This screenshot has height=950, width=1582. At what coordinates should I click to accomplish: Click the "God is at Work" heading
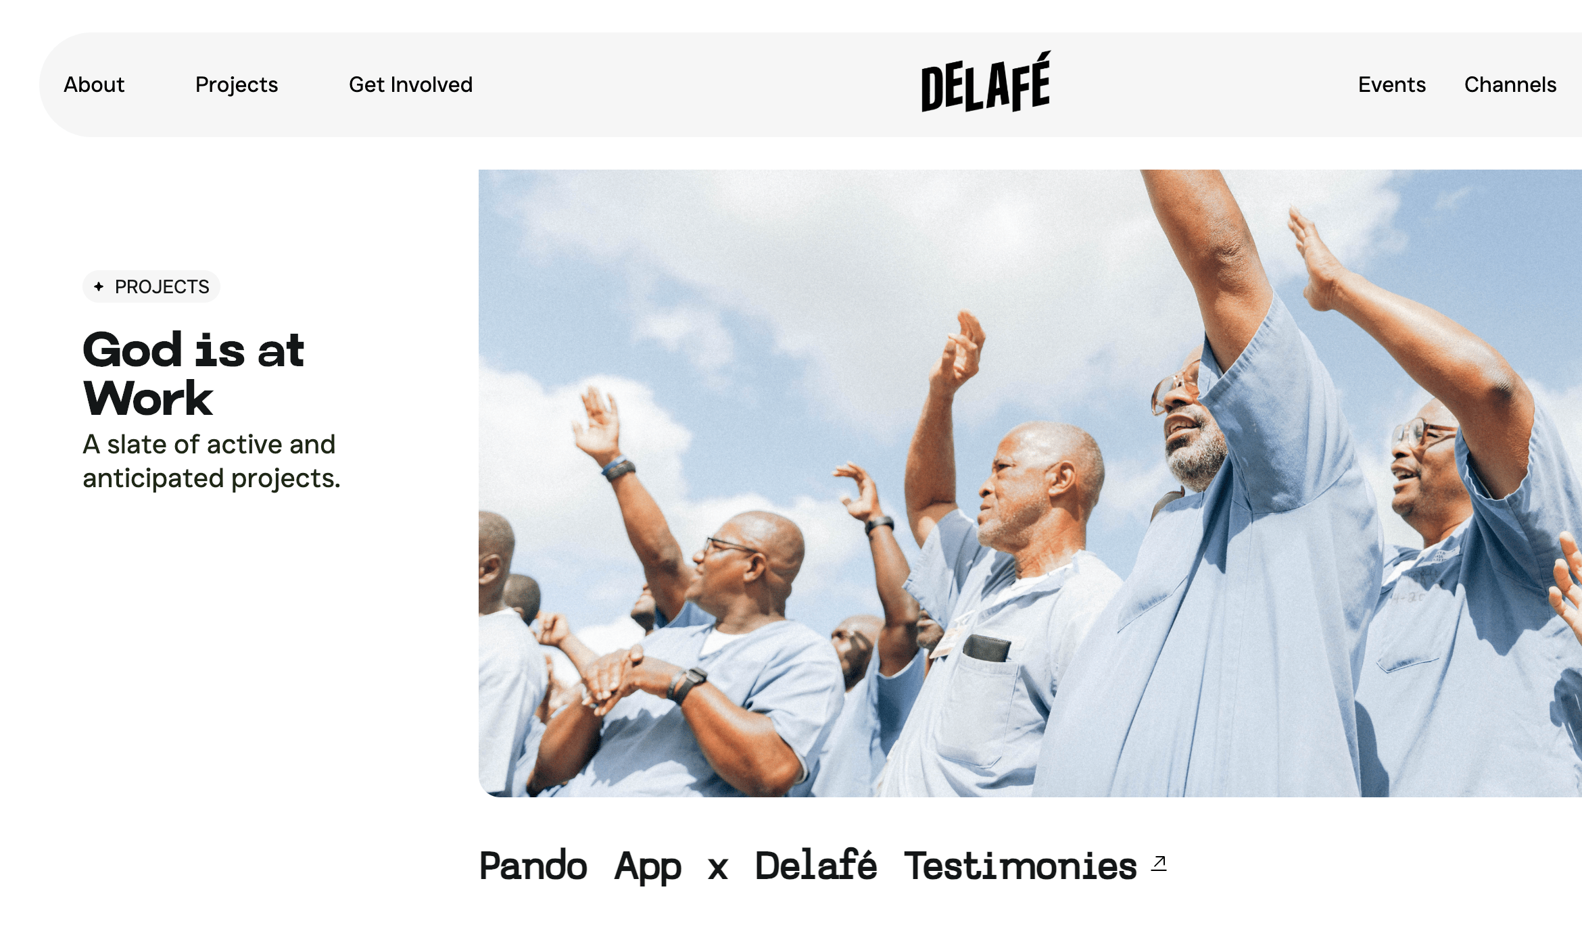(193, 374)
